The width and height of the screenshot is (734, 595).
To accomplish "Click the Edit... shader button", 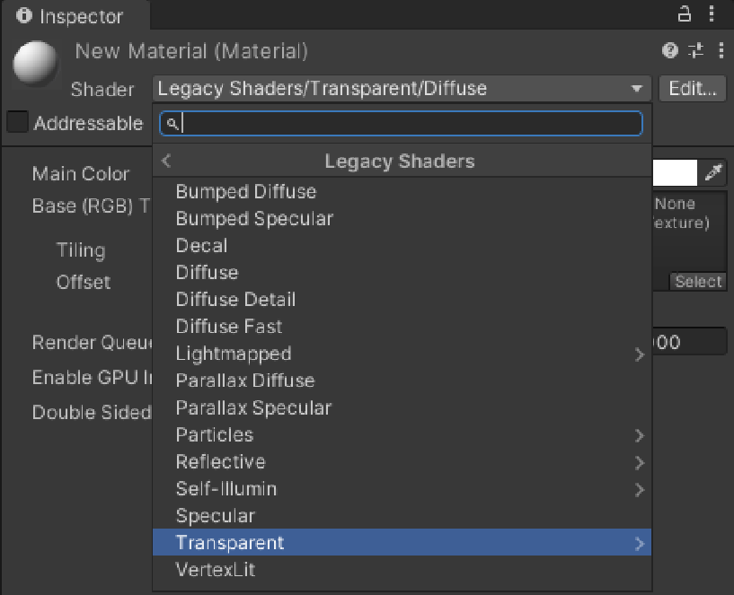I will click(693, 89).
